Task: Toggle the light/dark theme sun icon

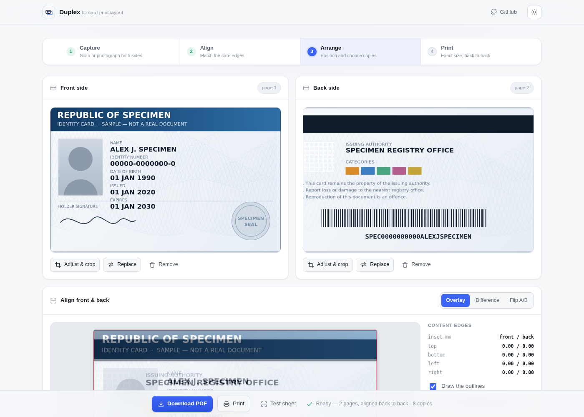Action: click(534, 12)
